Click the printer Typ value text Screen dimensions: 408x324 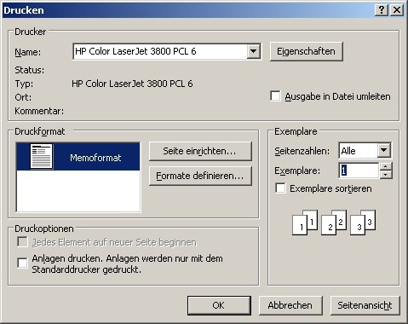132,84
